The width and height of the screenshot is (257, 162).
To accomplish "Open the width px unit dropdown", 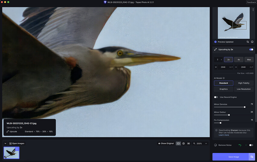I will (231, 67).
